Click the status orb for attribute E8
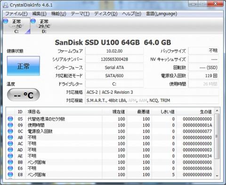 [10, 175]
